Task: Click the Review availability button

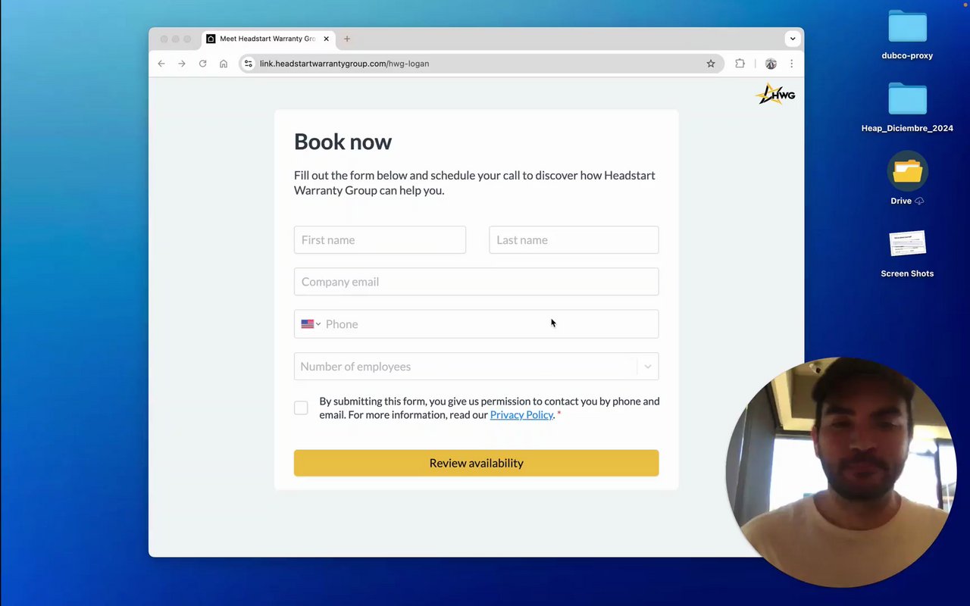Action: 476,463
